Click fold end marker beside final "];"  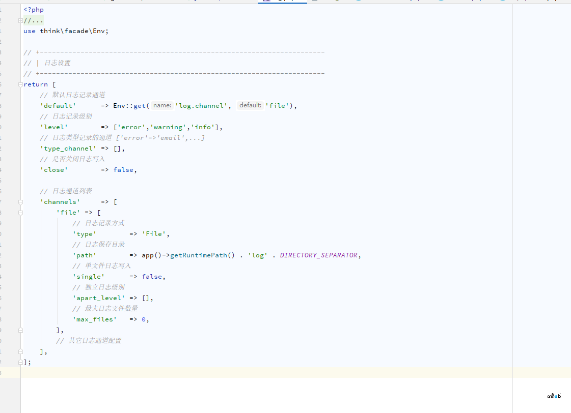(x=20, y=362)
